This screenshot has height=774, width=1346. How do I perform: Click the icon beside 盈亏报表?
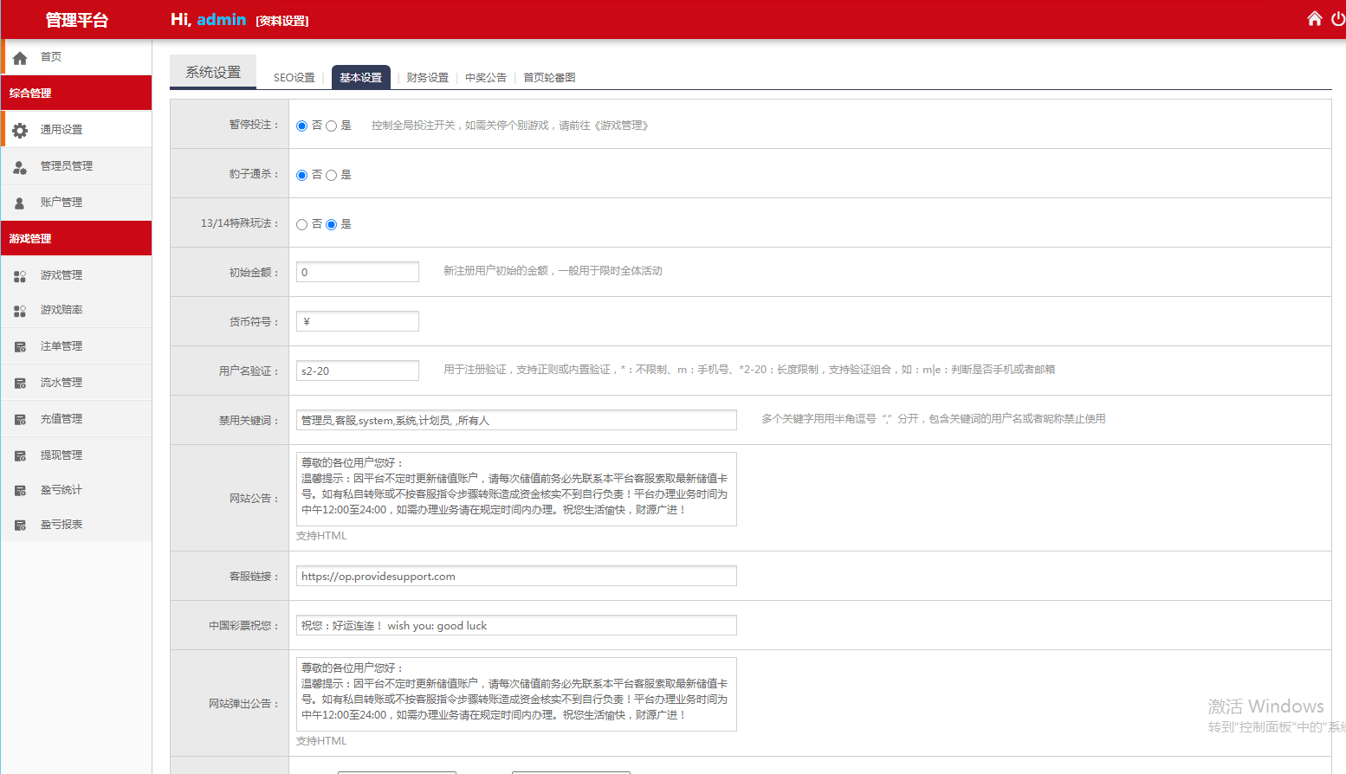[20, 526]
